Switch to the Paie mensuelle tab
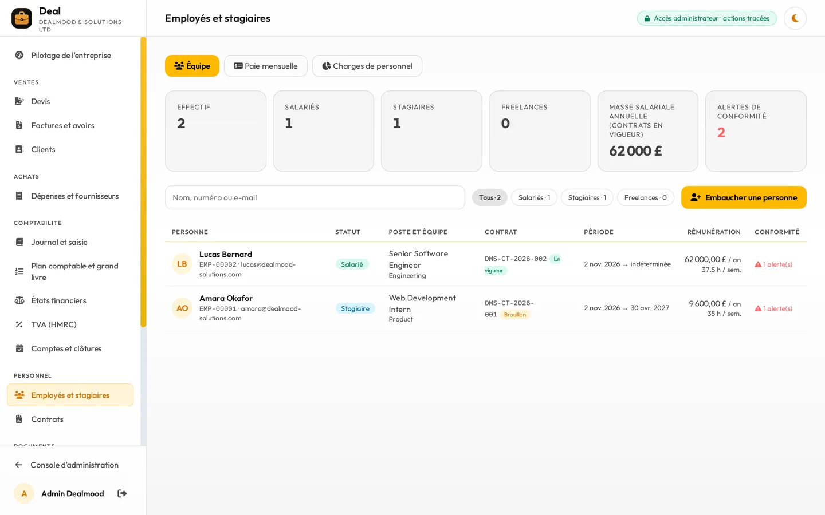This screenshot has width=825, height=515. 266,66
